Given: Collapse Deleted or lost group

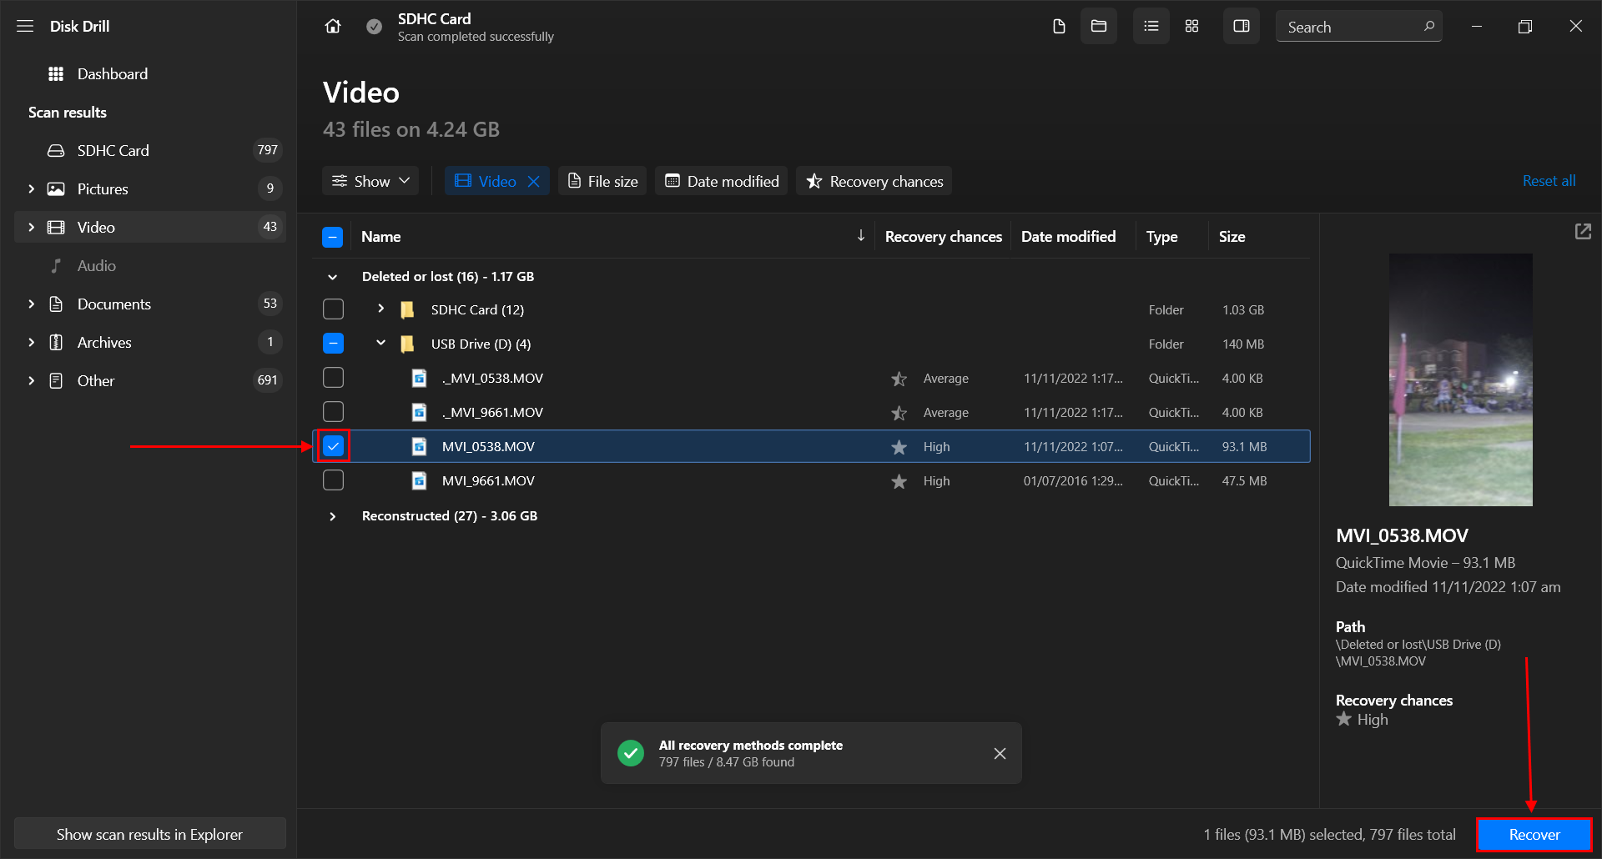Looking at the screenshot, I should [333, 277].
